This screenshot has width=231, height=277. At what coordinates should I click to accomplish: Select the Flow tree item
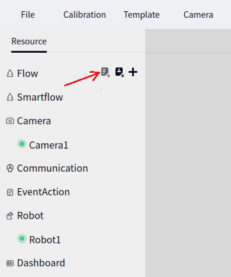click(x=27, y=73)
